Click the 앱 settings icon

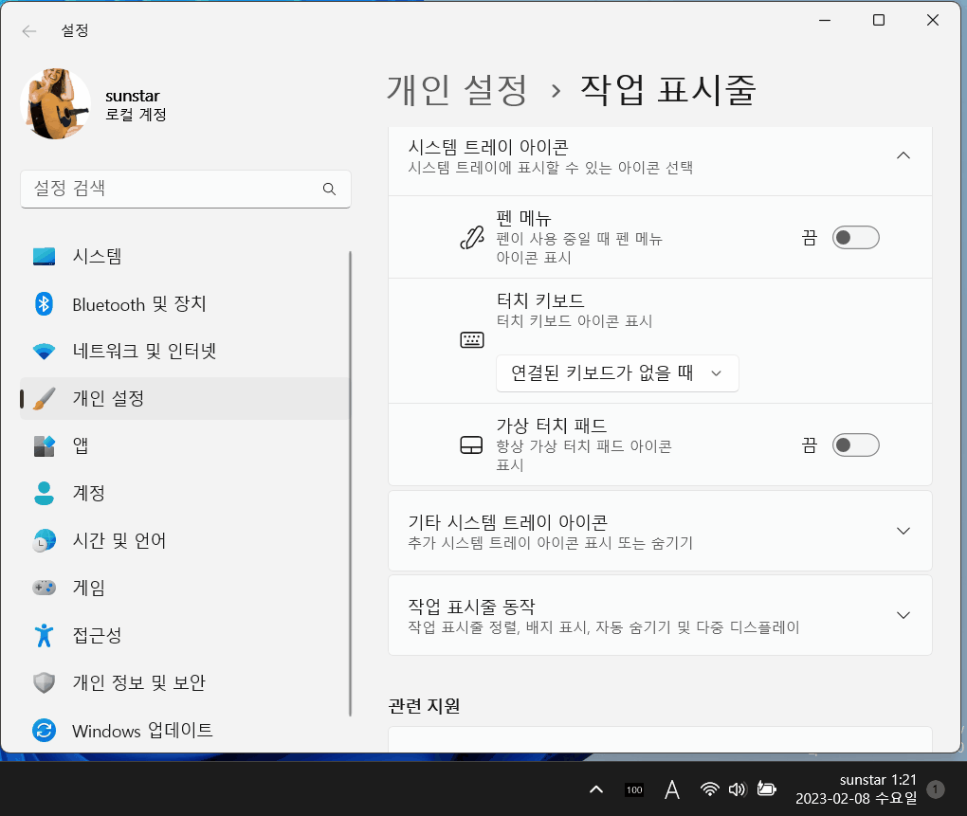pyautogui.click(x=44, y=445)
